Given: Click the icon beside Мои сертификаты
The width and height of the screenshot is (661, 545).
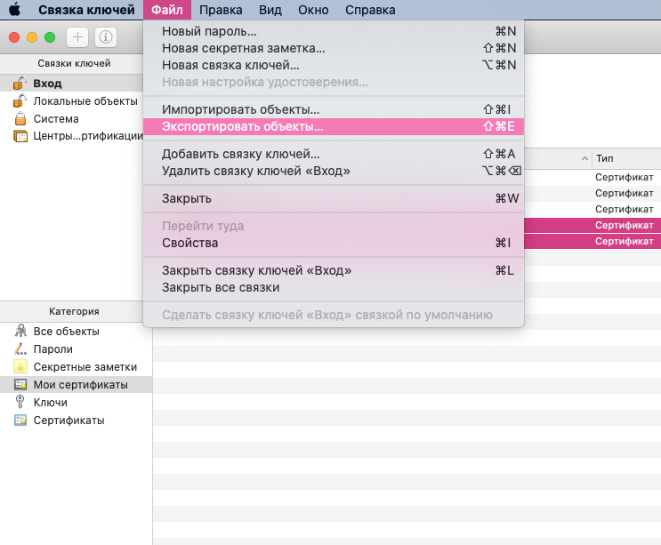Looking at the screenshot, I should click(x=20, y=384).
